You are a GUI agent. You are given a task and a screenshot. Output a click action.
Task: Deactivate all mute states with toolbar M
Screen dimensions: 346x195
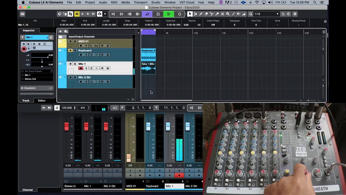[x=77, y=14]
